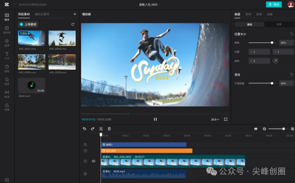
Task: Switch to the Audio tab in properties panel
Action: coord(248,14)
